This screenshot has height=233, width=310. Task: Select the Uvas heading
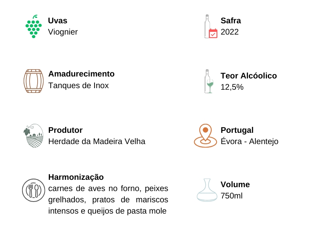pyautogui.click(x=58, y=21)
